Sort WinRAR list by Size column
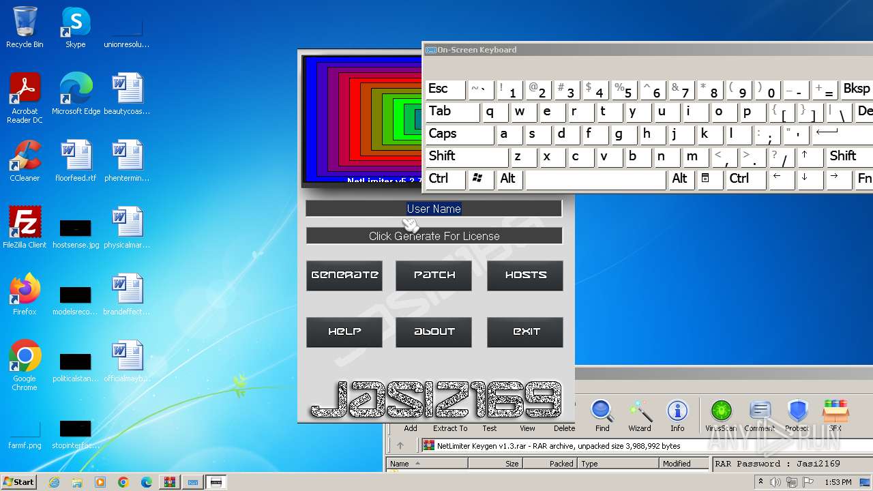 [x=494, y=464]
